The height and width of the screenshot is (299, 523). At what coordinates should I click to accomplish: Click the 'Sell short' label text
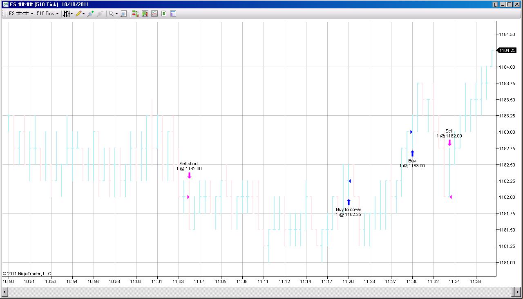click(x=189, y=164)
